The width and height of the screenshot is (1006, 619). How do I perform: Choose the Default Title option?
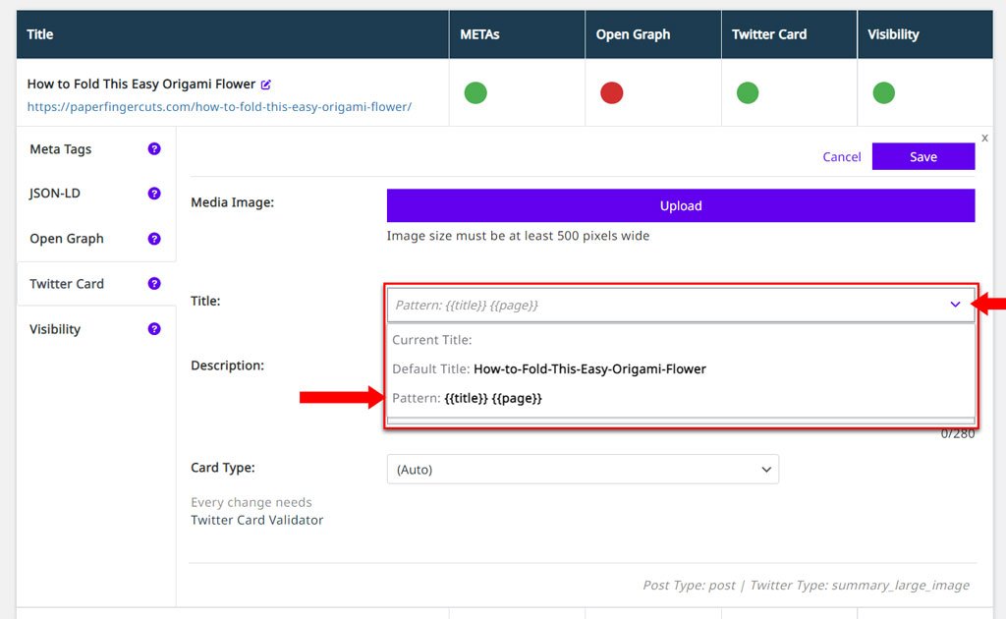(x=681, y=368)
